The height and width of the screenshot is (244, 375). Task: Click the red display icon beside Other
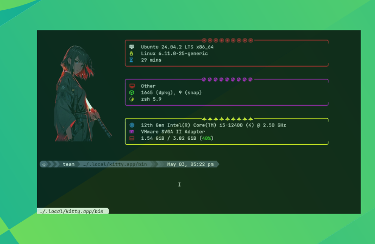(132, 86)
